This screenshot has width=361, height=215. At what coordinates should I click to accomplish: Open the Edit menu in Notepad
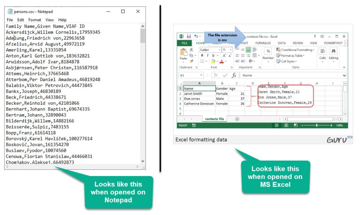click(21, 20)
